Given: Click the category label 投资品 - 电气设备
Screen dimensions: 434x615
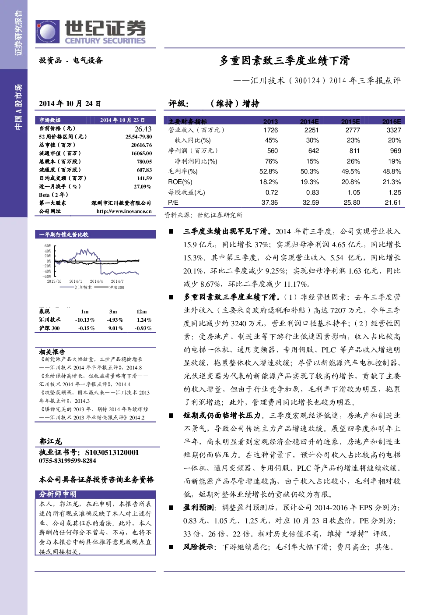Looking at the screenshot, I should coord(71,60).
